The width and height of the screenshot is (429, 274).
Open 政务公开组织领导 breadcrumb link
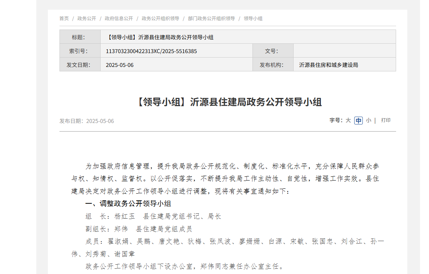(x=160, y=18)
